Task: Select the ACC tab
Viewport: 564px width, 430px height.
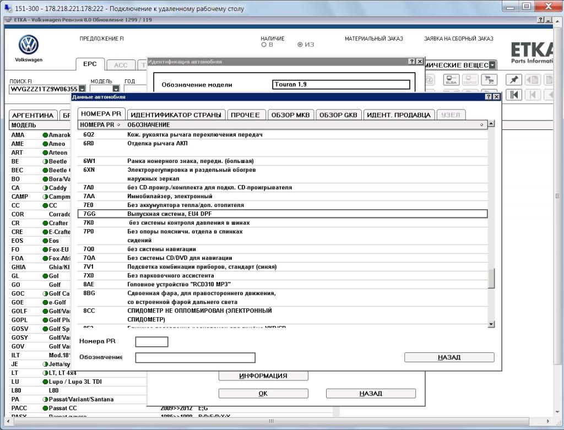Action: 121,65
